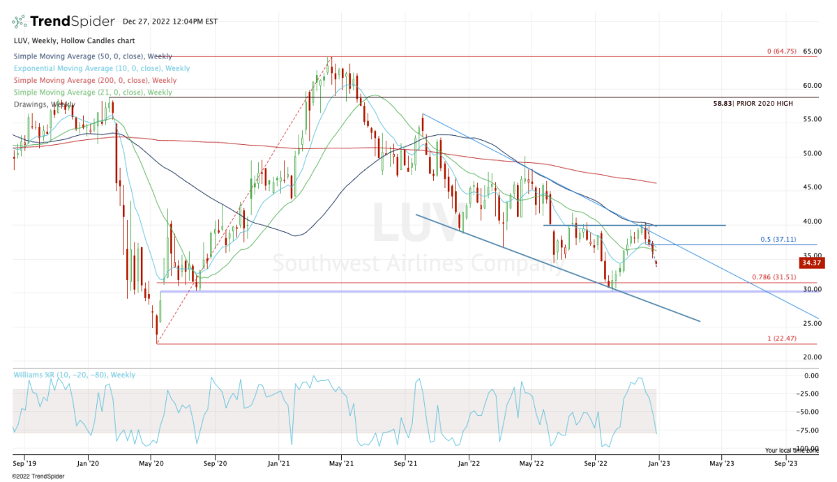Click the 55.00 price axis label
This screenshot has height=482, width=837.
(x=811, y=120)
